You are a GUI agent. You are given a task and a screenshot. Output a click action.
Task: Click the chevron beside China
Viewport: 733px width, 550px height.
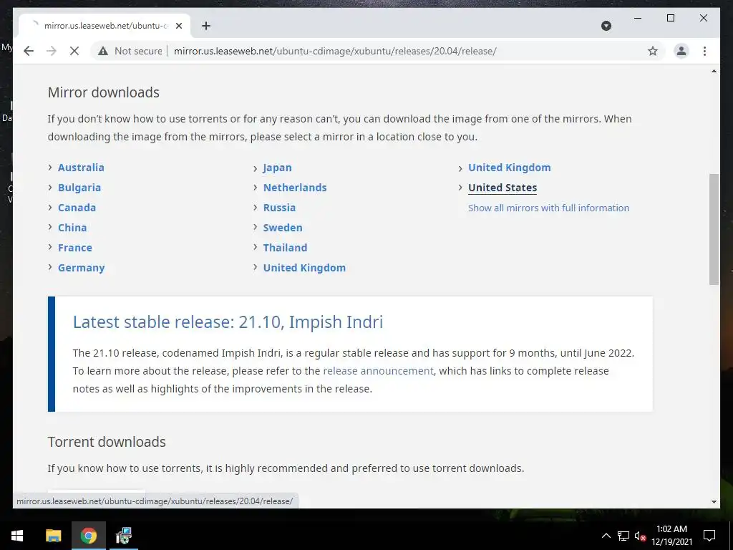(50, 227)
